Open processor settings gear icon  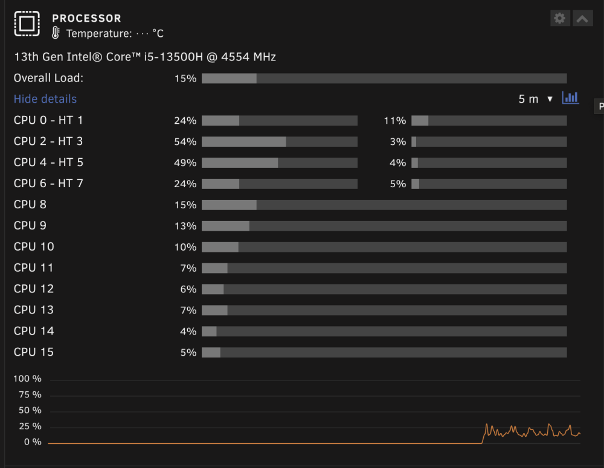(560, 18)
